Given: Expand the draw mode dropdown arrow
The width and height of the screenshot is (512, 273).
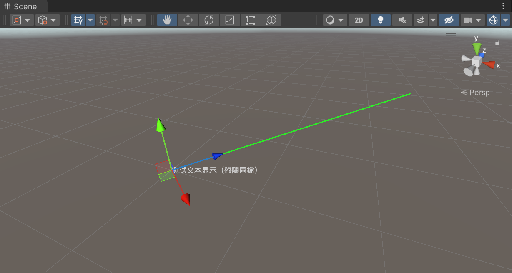Looking at the screenshot, I should click(x=341, y=20).
